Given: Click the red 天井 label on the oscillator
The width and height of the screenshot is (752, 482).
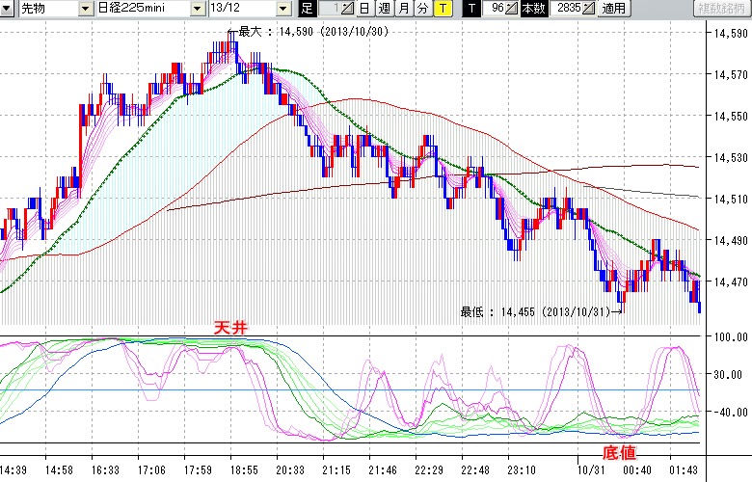Looking at the screenshot, I should [x=230, y=328].
